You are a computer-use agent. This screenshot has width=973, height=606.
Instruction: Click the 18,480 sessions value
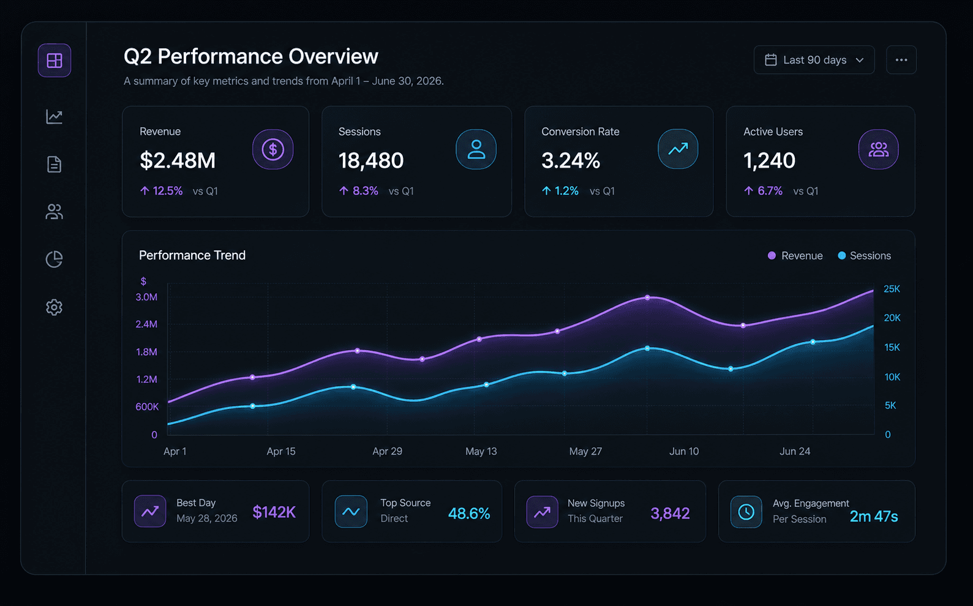tap(371, 160)
